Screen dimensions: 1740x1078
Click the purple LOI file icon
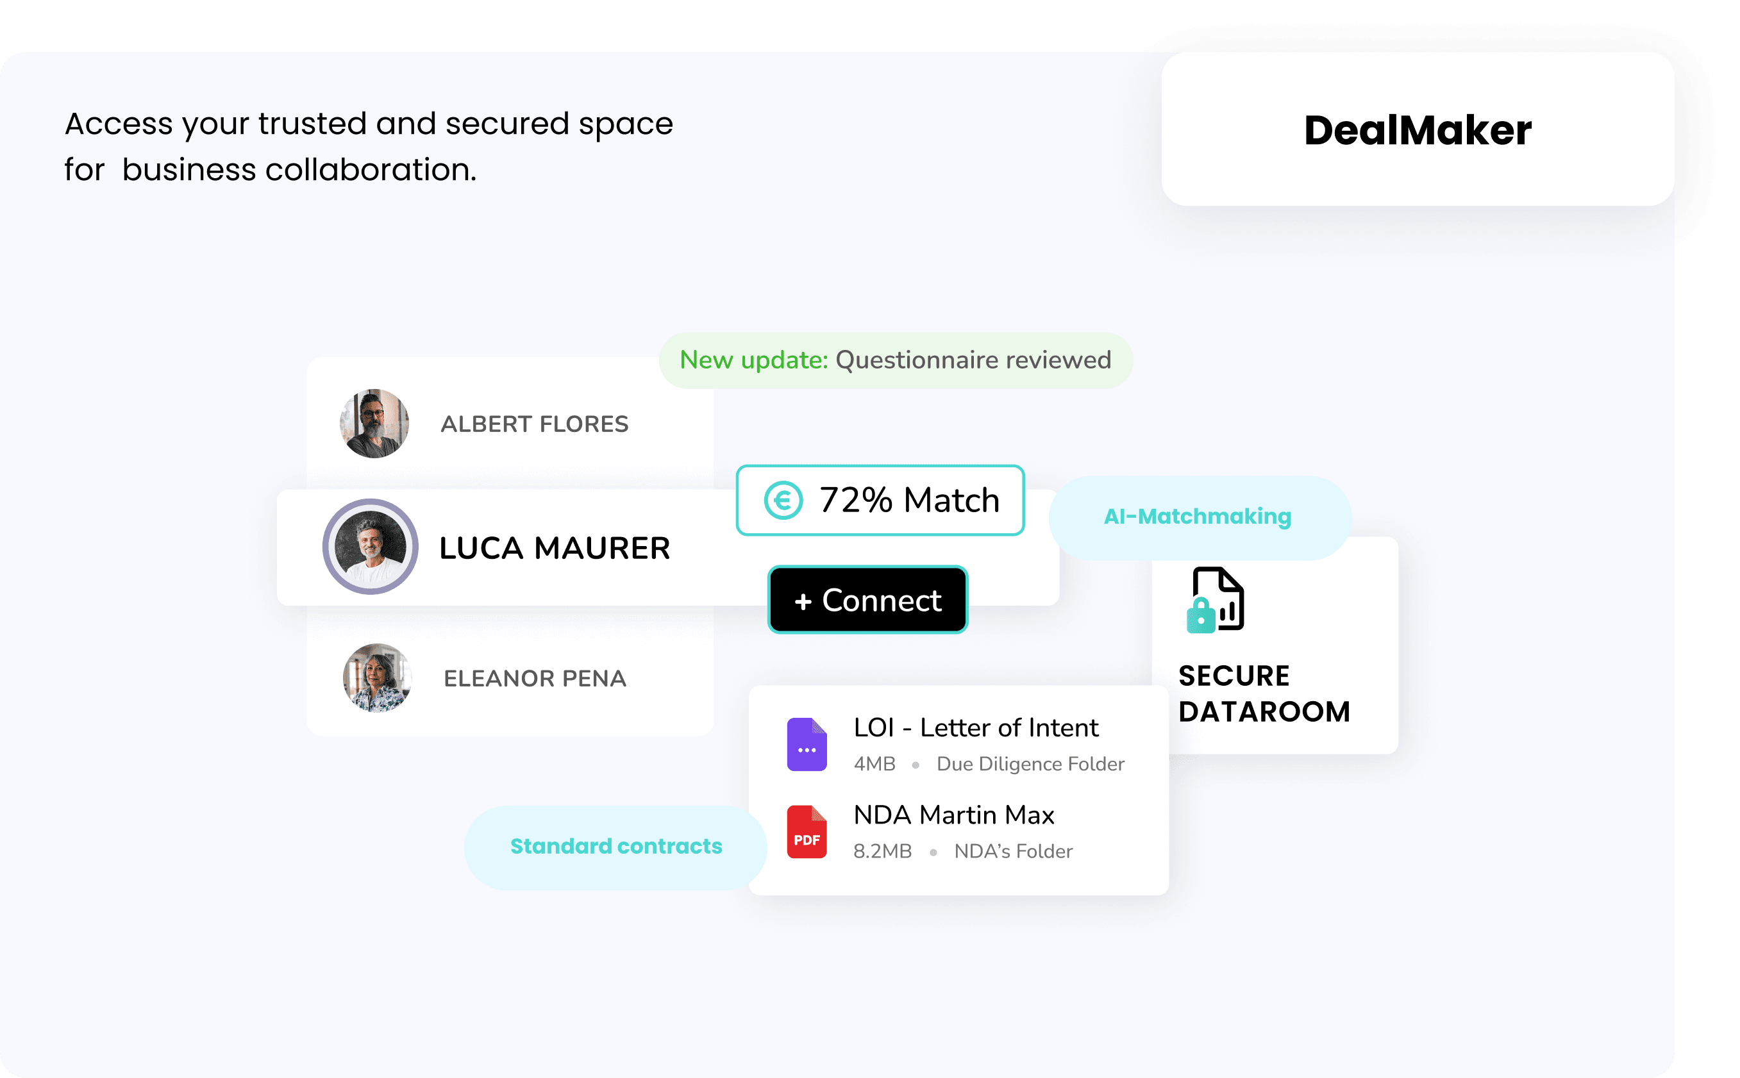[807, 744]
